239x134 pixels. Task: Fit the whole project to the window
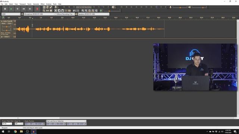[93, 11]
